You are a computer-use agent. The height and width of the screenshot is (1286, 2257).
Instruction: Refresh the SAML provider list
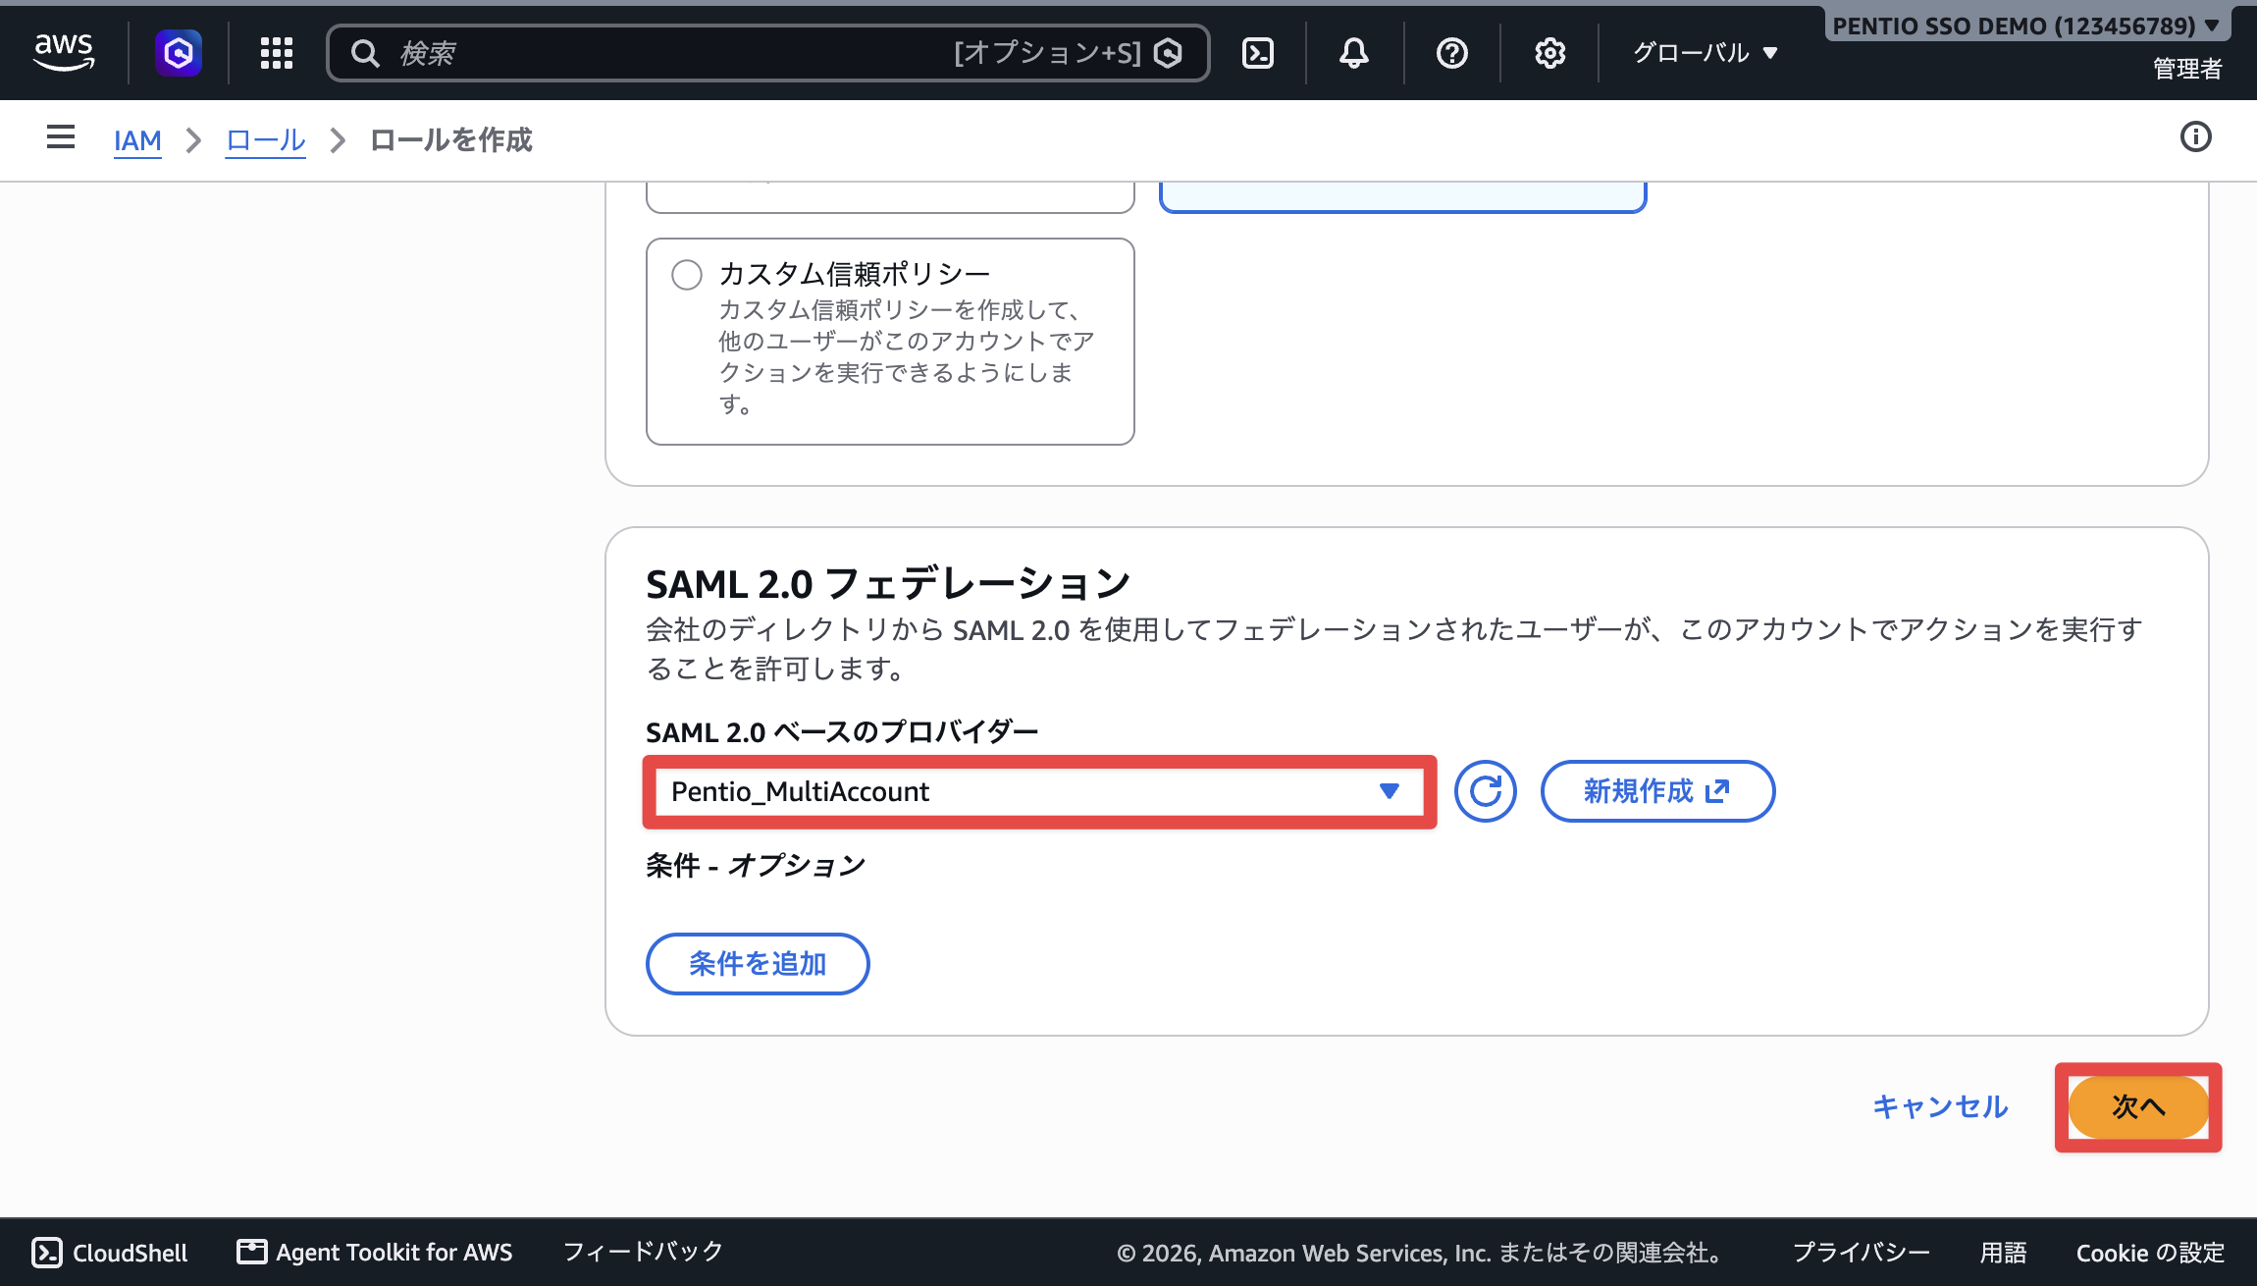tap(1486, 791)
